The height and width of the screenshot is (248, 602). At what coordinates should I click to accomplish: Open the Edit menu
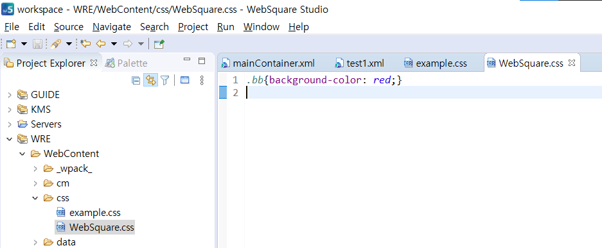pos(37,27)
